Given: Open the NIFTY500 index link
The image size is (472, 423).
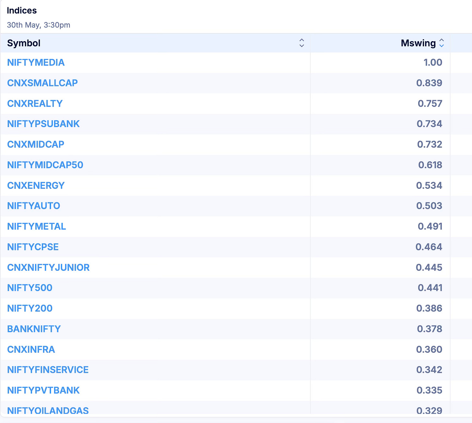Looking at the screenshot, I should point(30,288).
